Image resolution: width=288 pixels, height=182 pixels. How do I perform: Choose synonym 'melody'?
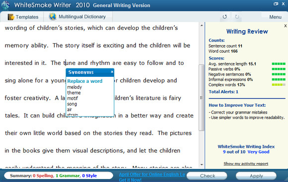tap(74, 87)
